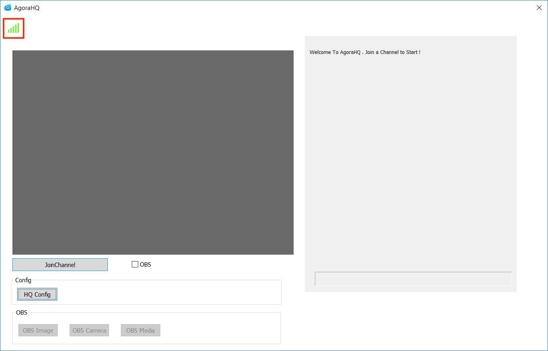
Task: Click the OBS Camera button
Action: [x=89, y=330]
